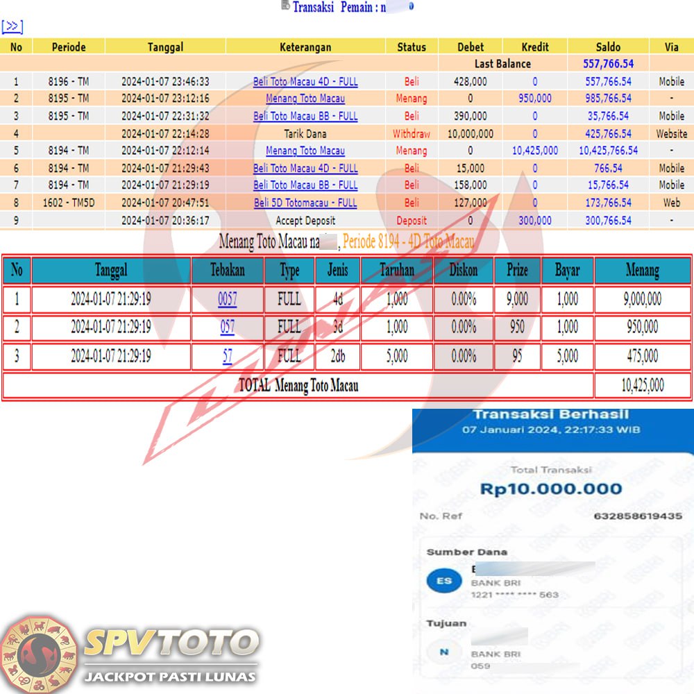Click the N avatar under Tujuan
694x694 pixels.
[443, 652]
